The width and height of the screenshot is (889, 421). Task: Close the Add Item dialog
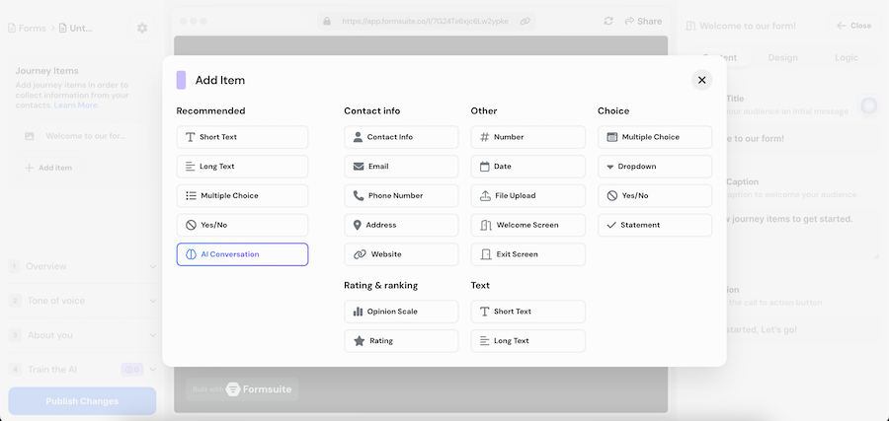701,81
